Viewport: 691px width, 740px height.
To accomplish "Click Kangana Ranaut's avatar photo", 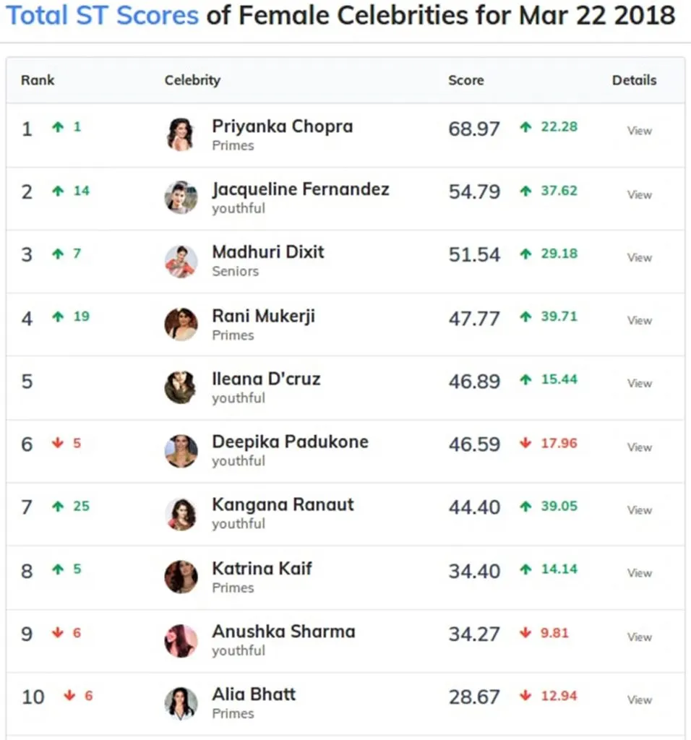I will 181,514.
